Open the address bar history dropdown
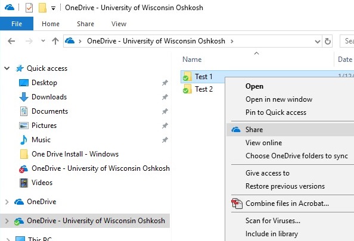The height and width of the screenshot is (241, 354). pyautogui.click(x=318, y=41)
